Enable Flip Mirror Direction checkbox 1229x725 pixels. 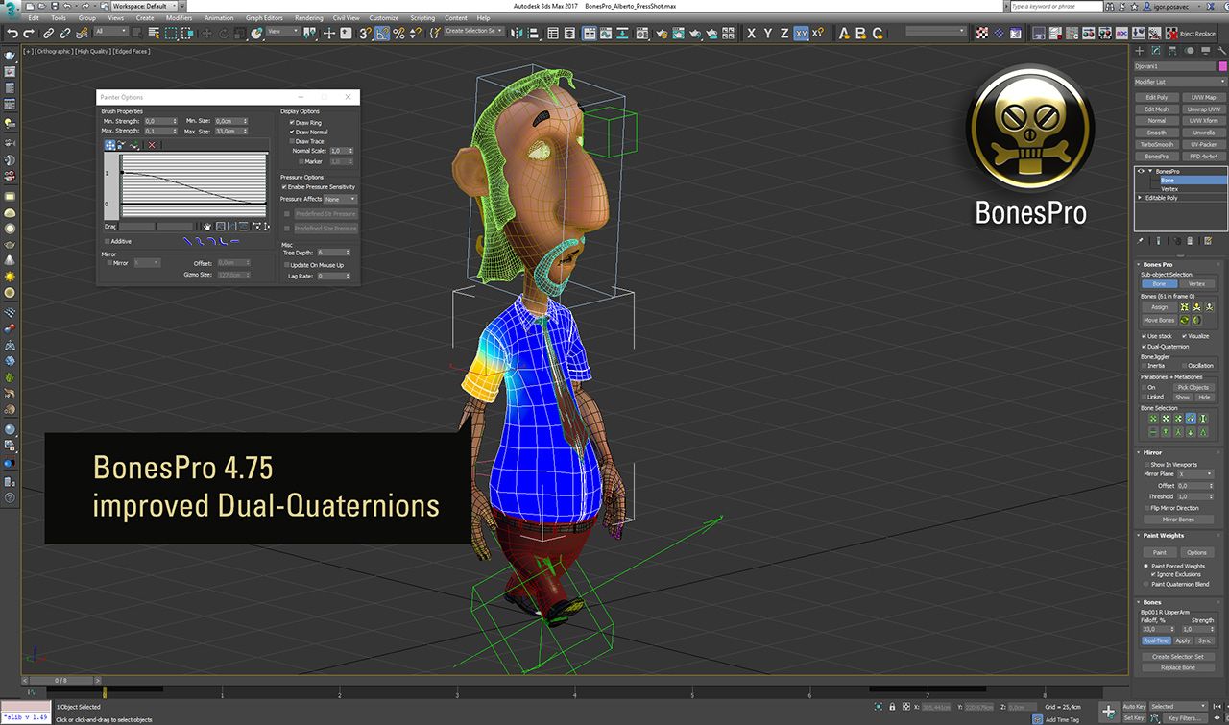coord(1145,508)
